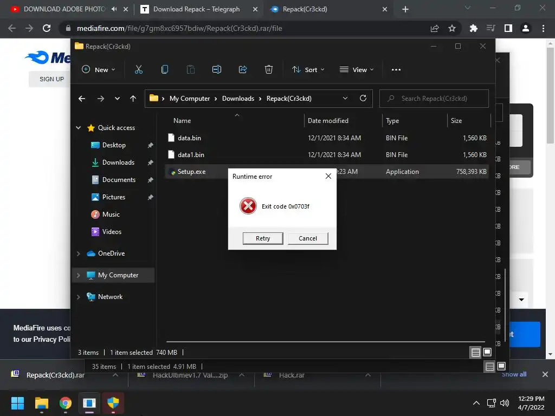Viewport: 555px width, 416px height.
Task: Bookmark this page with the star icon
Action: (452, 28)
